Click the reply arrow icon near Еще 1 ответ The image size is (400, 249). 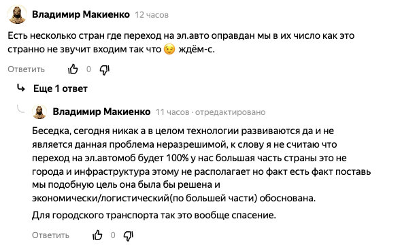20,88
